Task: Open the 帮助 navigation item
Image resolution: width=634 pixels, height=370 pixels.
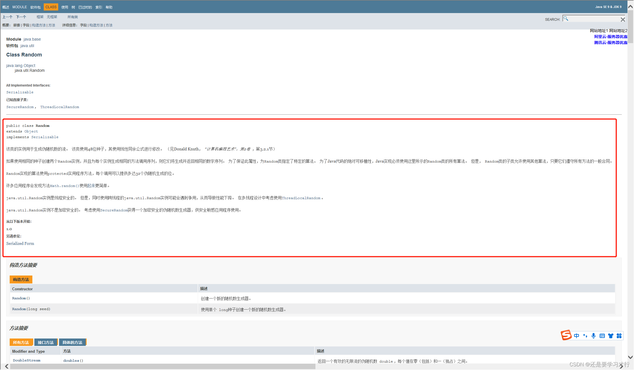Action: pyautogui.click(x=109, y=7)
